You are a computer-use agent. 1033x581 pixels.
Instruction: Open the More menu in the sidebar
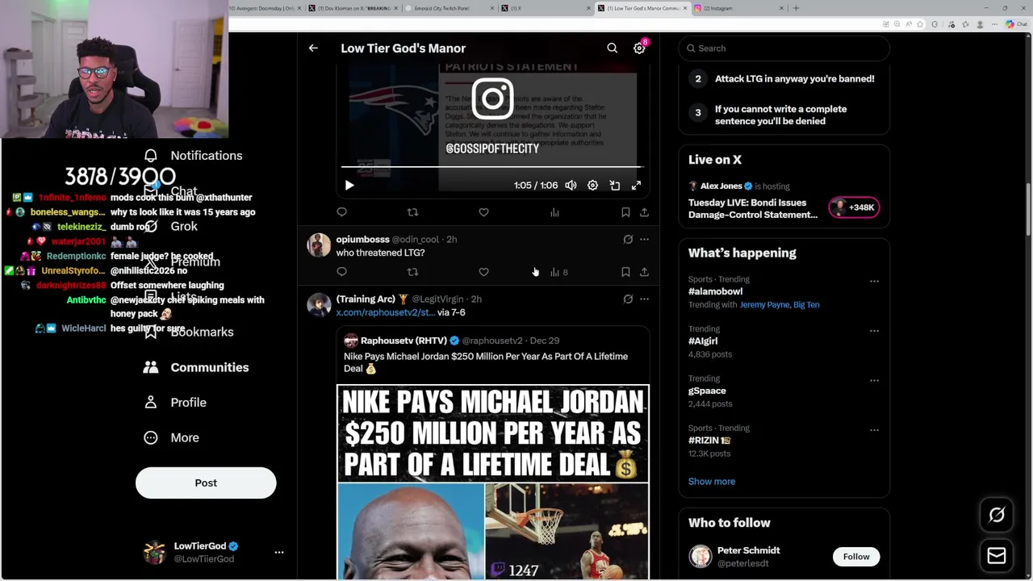[171, 437]
